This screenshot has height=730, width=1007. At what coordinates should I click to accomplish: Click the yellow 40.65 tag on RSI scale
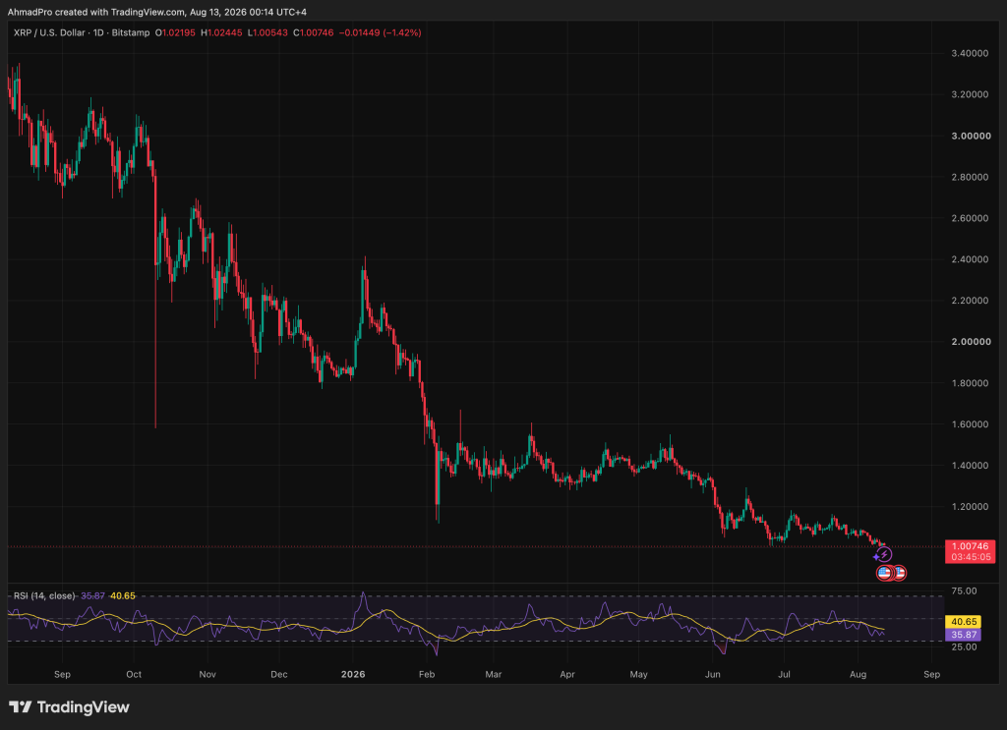pyautogui.click(x=964, y=622)
